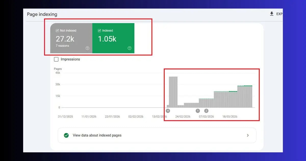
Task: Select timeline event marker 1 on the chart
Action: [198, 111]
